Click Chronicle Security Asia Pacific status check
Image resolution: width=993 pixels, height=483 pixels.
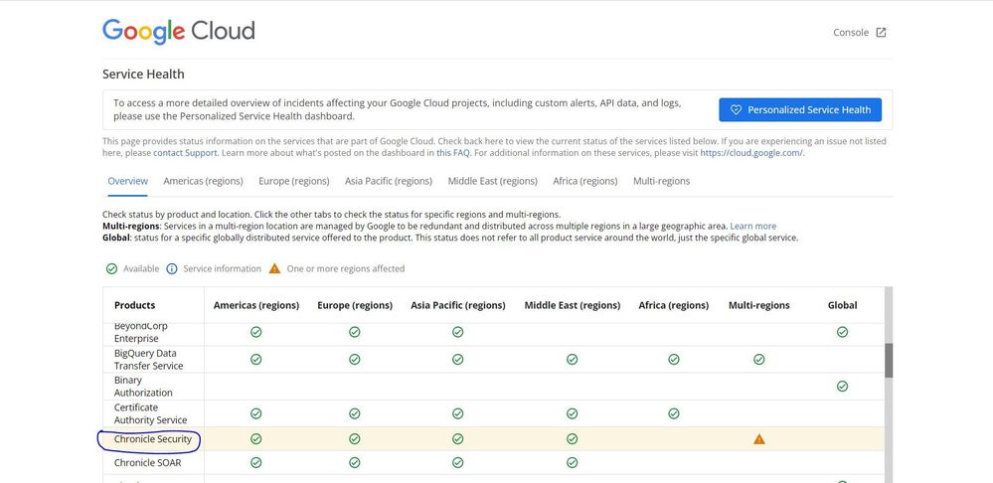pos(458,438)
